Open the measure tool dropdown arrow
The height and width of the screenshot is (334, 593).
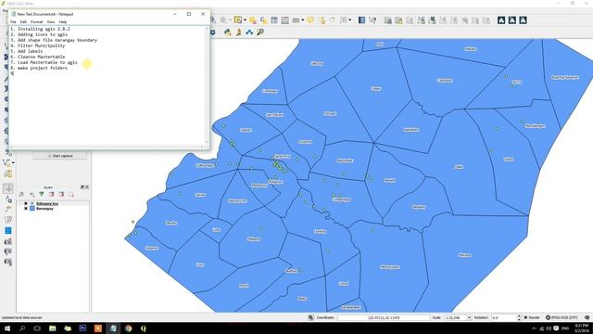tap(303, 20)
